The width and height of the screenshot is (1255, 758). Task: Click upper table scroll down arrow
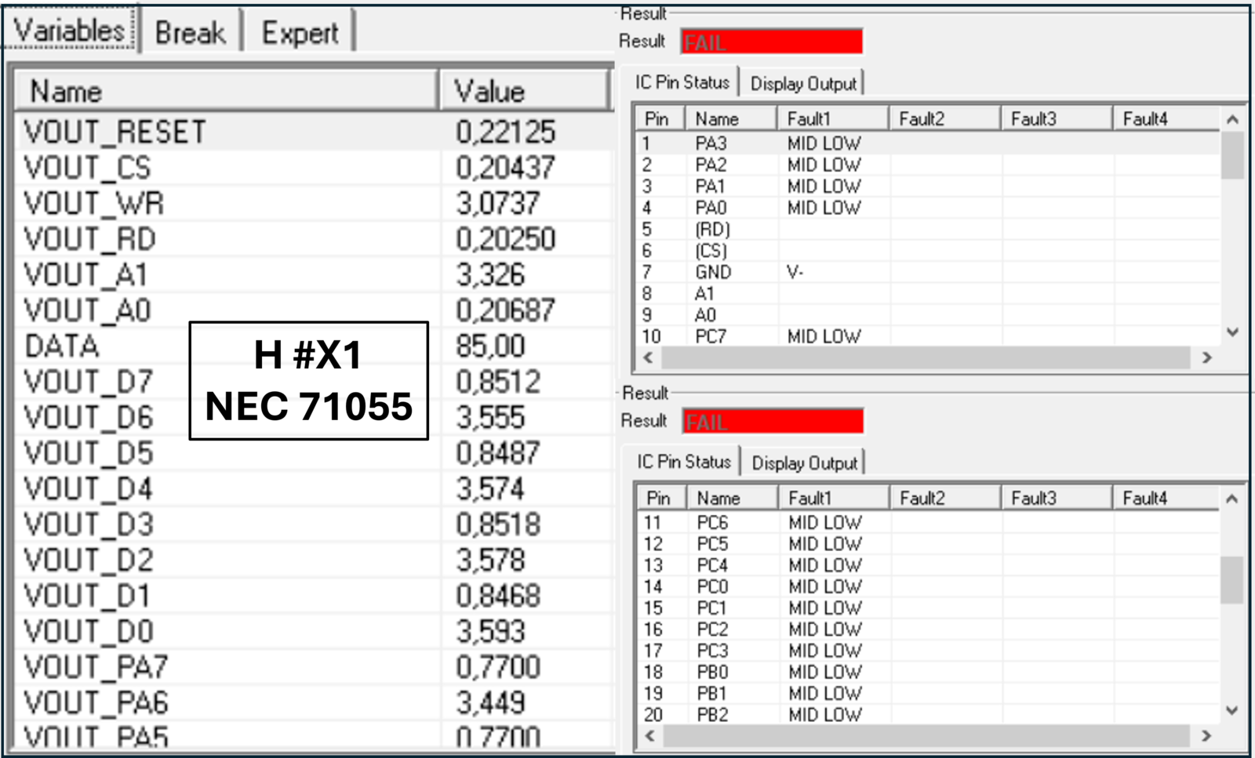[x=1232, y=332]
